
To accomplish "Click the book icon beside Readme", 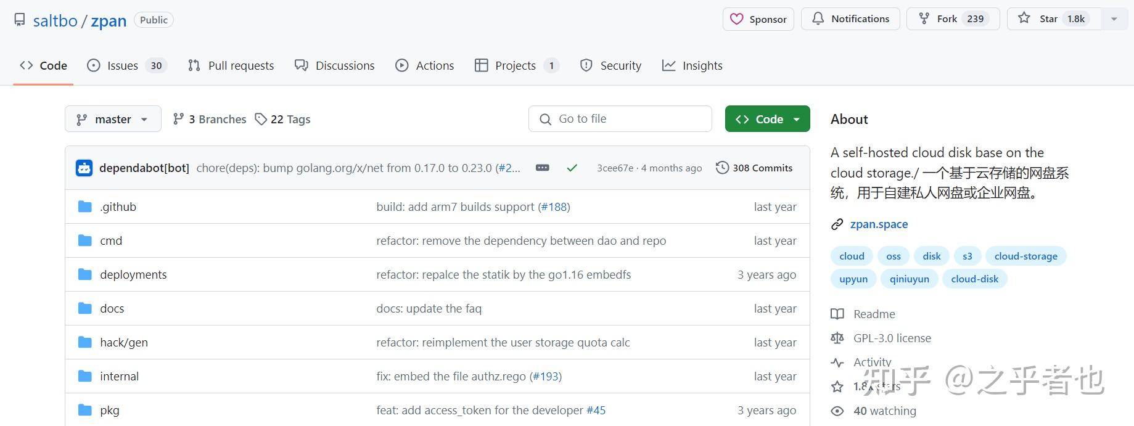I will (837, 314).
